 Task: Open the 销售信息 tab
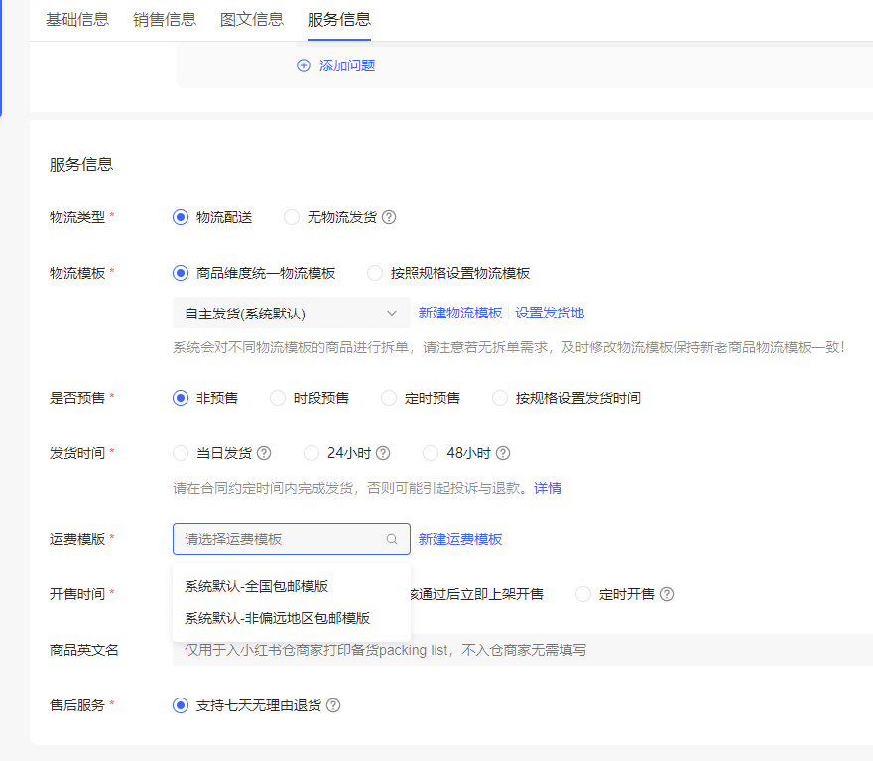point(165,20)
